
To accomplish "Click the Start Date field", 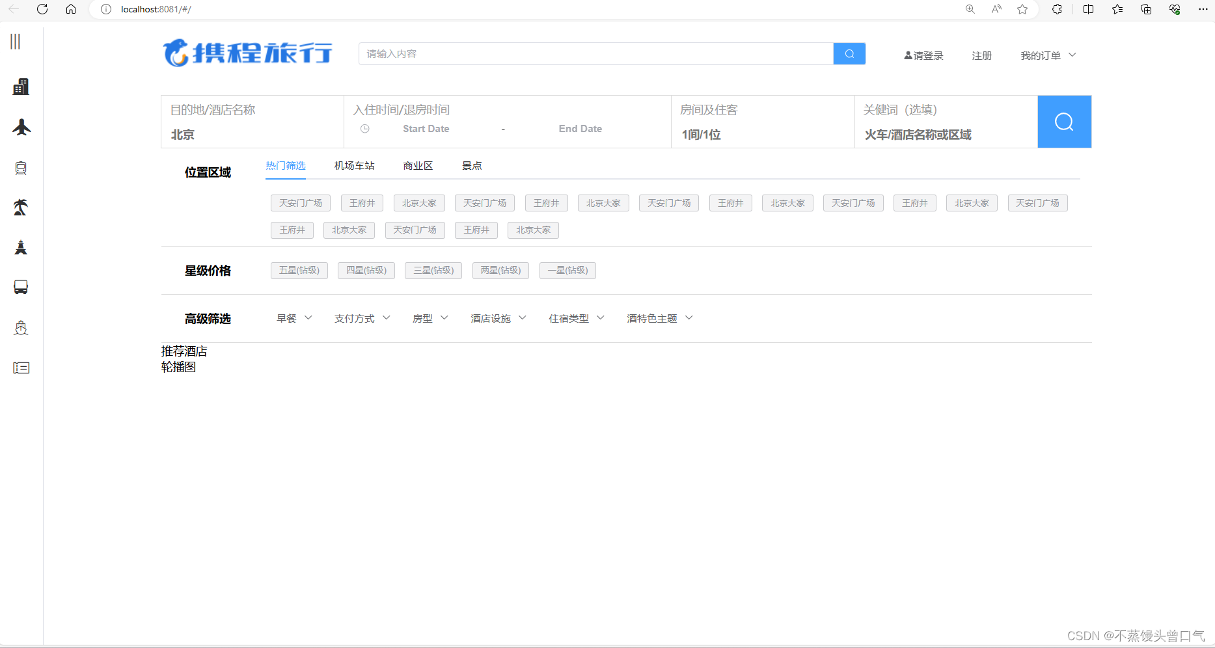I will [426, 129].
